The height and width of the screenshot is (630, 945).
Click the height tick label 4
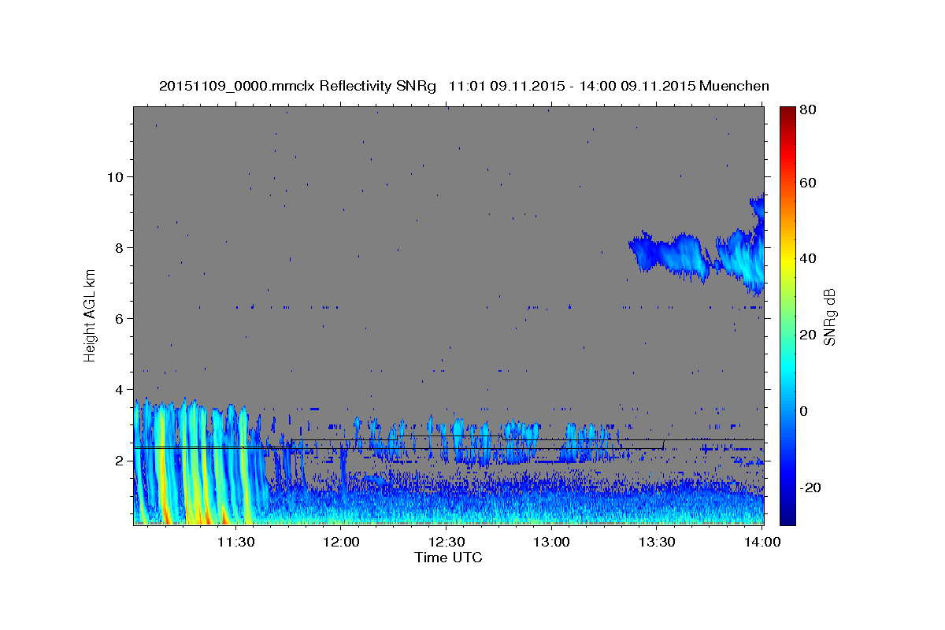coord(120,390)
